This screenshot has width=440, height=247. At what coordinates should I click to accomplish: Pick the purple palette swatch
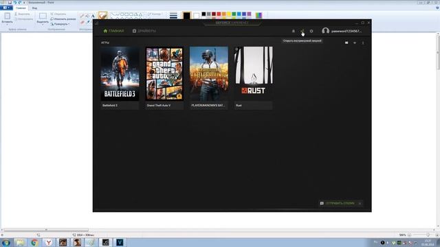[249, 14]
